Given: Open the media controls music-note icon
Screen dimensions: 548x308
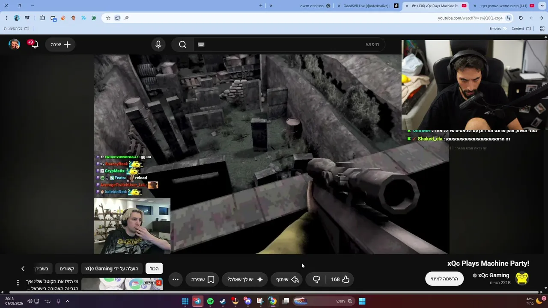Looking at the screenshot, I should 27,18.
